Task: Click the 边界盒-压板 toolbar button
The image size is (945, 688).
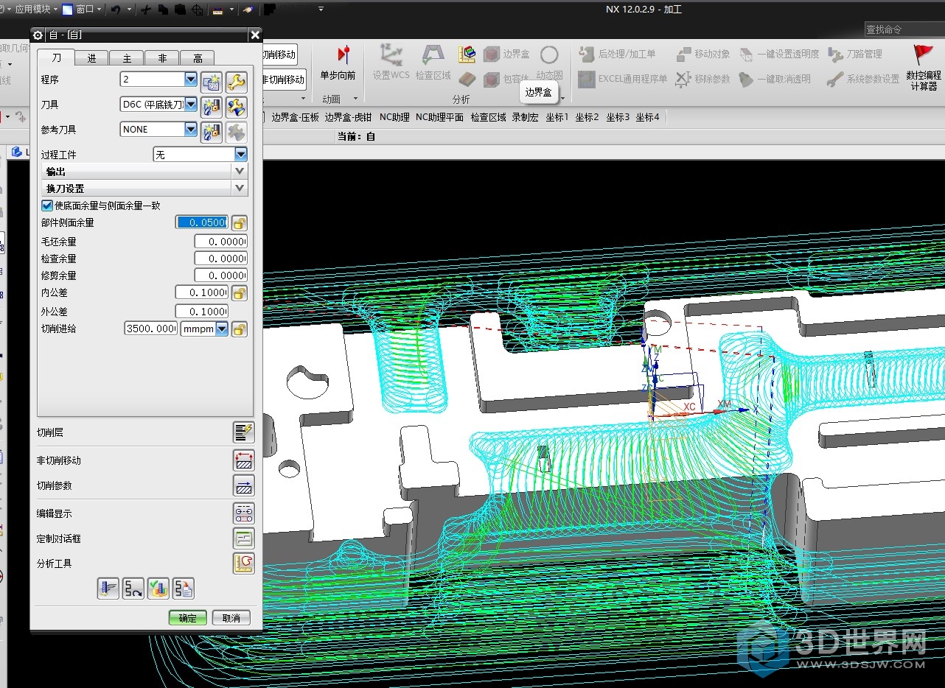Action: (x=295, y=117)
